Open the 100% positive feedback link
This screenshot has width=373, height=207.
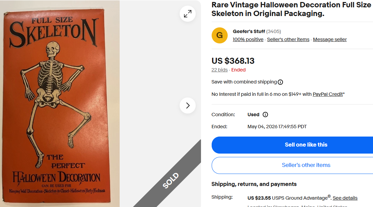click(x=248, y=39)
